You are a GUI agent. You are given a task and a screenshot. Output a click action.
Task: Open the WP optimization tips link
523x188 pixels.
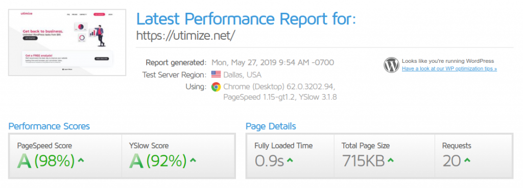pyautogui.click(x=449, y=68)
